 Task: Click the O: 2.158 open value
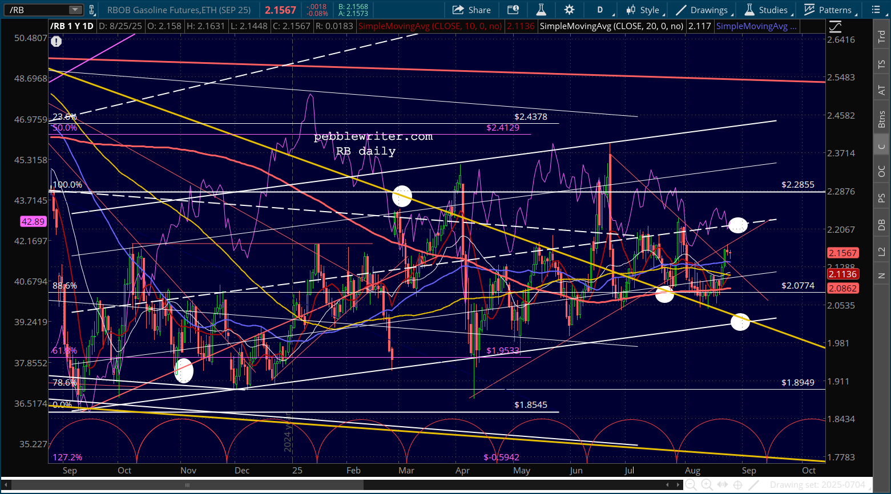[x=164, y=26]
